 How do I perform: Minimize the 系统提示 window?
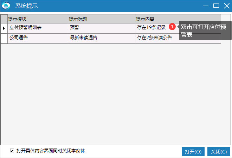[206, 6]
